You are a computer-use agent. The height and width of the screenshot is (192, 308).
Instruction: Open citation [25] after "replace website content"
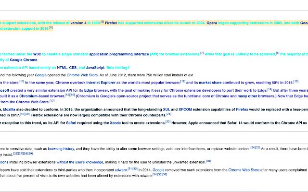pyautogui.click(x=258, y=148)
